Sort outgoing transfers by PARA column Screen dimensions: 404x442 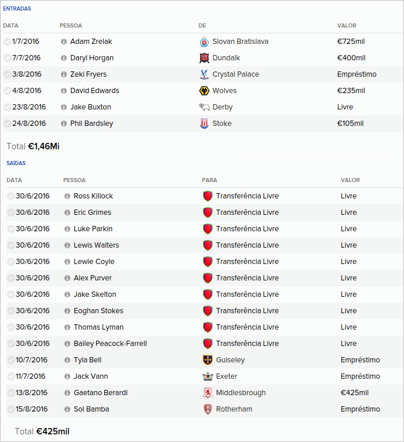point(209,180)
